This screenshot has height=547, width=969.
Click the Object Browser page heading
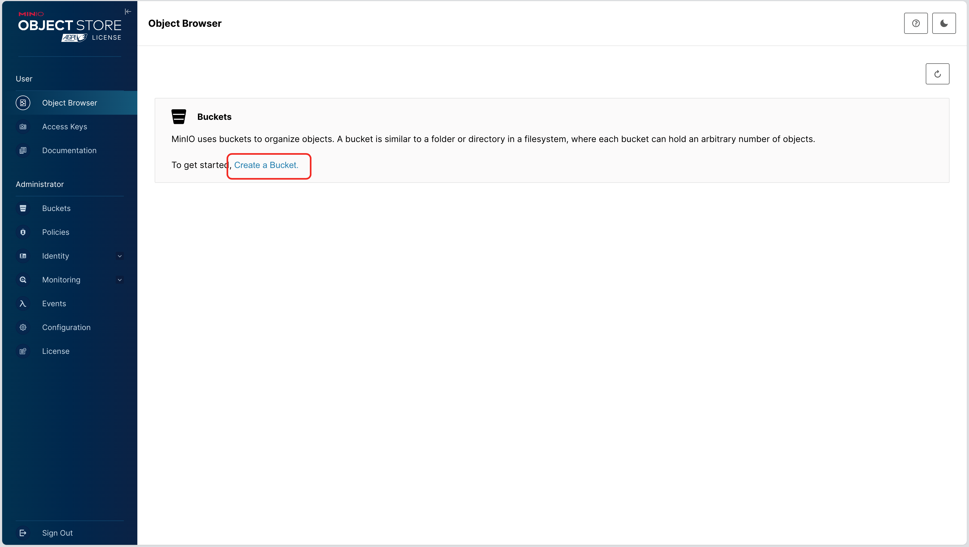185,23
